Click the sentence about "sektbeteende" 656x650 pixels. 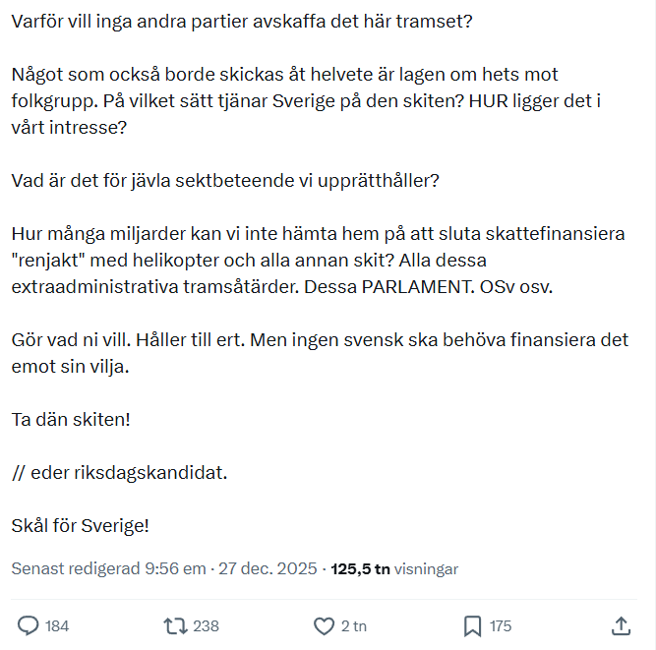click(x=225, y=181)
